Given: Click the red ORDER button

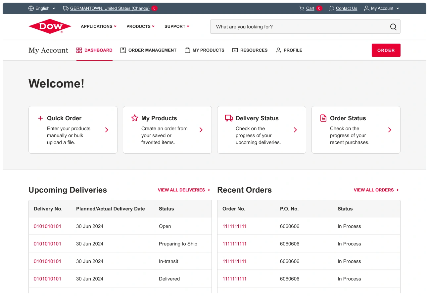Looking at the screenshot, I should 386,50.
